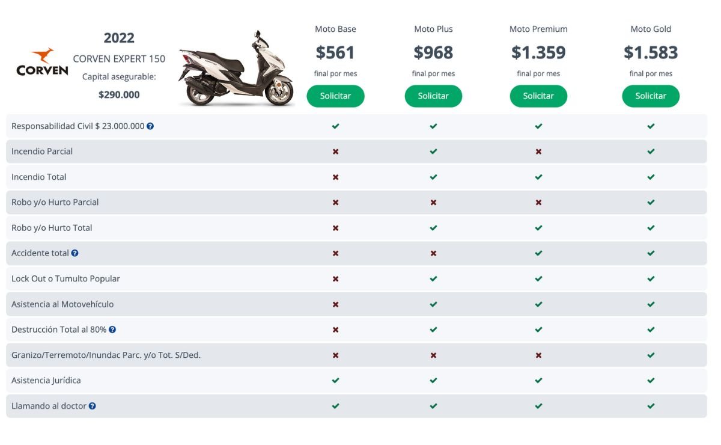Click the Corven brand logo
Viewport: 721px width, 445px height.
click(42, 63)
